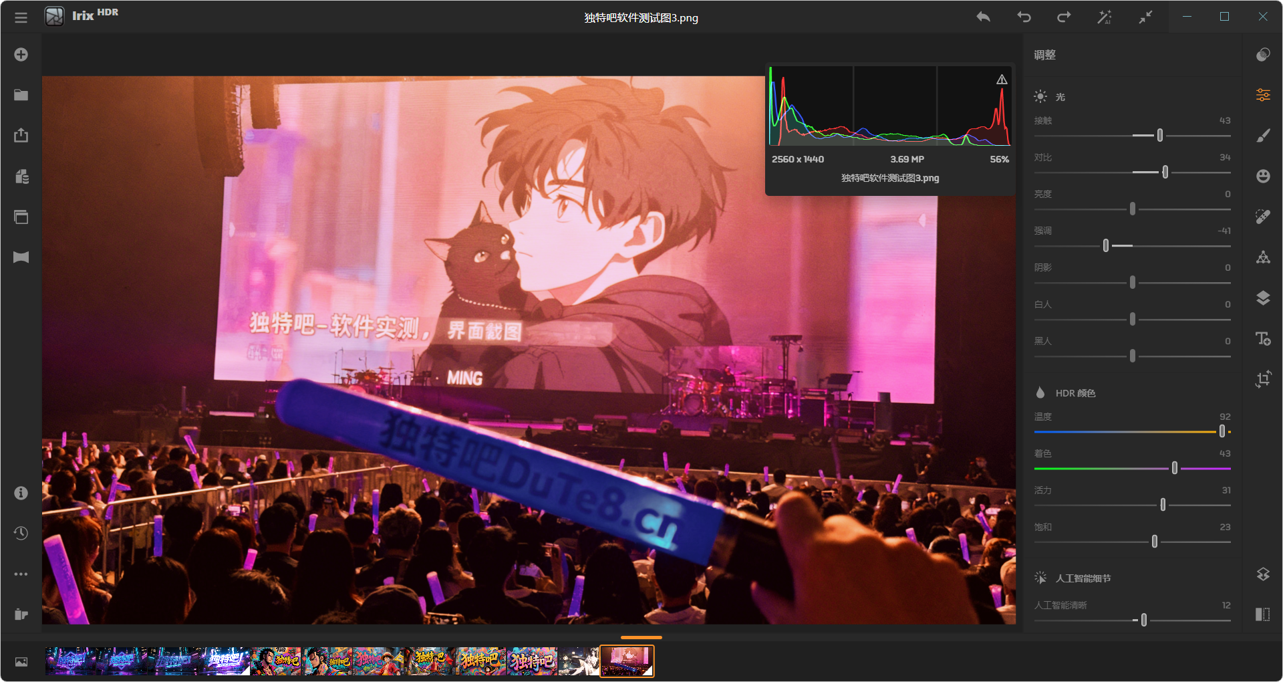
Task: Adjust the 着色 tint slider handle
Action: (x=1174, y=468)
